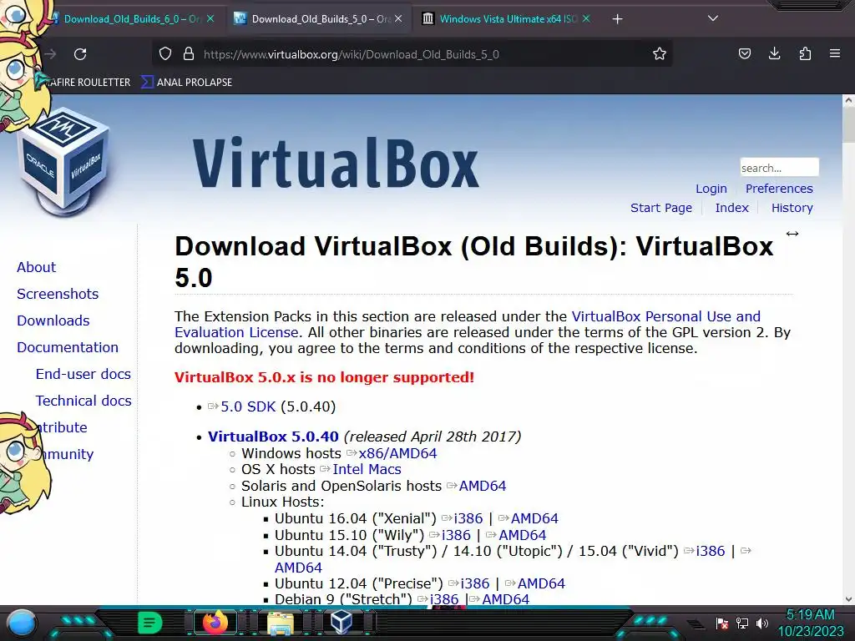Open Downloads in the sidebar

53,320
